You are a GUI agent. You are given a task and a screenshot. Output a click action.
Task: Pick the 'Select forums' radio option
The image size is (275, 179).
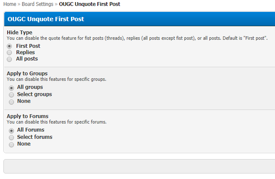point(11,137)
